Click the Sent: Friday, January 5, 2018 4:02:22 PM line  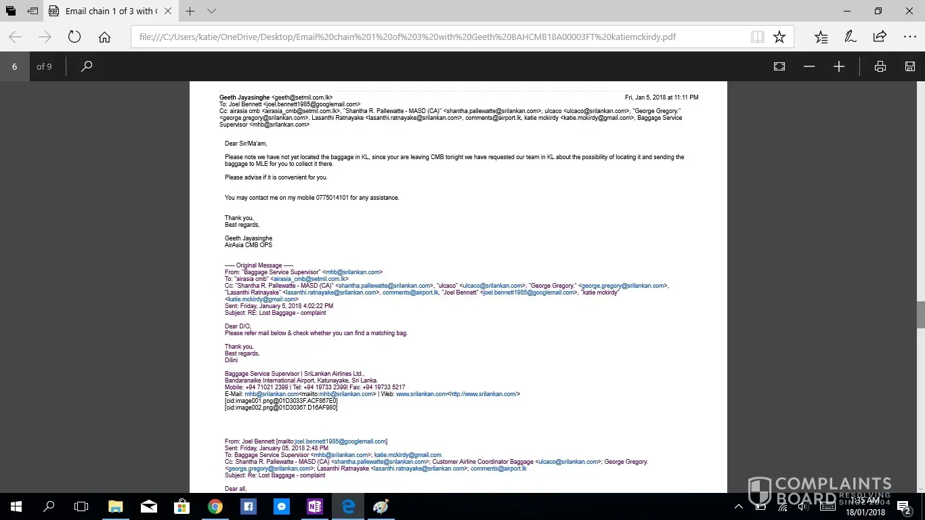279,306
